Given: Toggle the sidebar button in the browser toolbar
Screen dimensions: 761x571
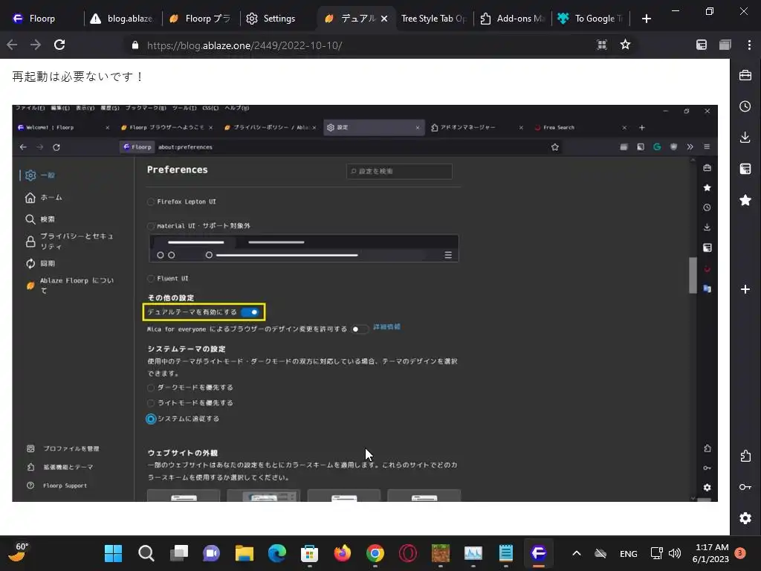Looking at the screenshot, I should (x=702, y=45).
